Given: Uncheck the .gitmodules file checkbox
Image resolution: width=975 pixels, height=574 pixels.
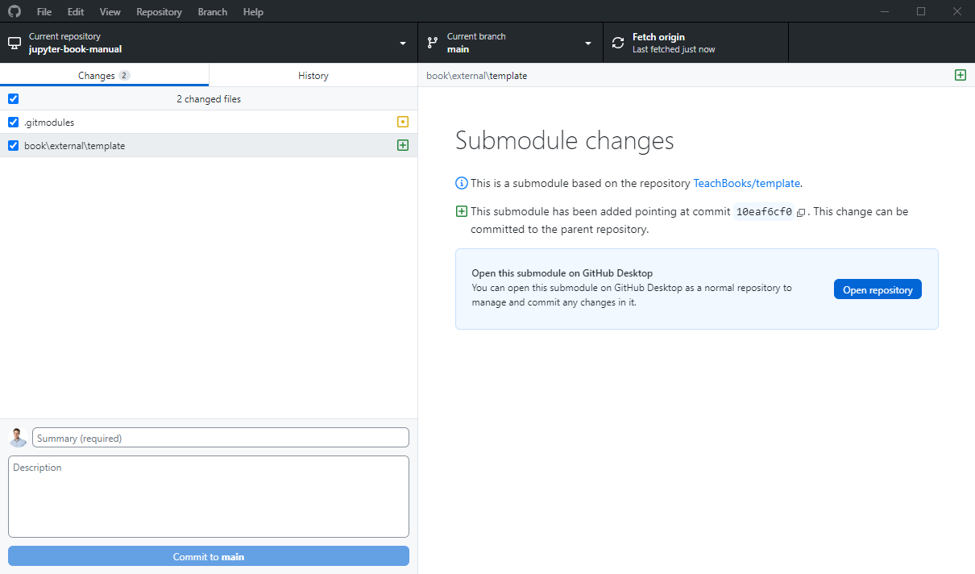Looking at the screenshot, I should (13, 122).
